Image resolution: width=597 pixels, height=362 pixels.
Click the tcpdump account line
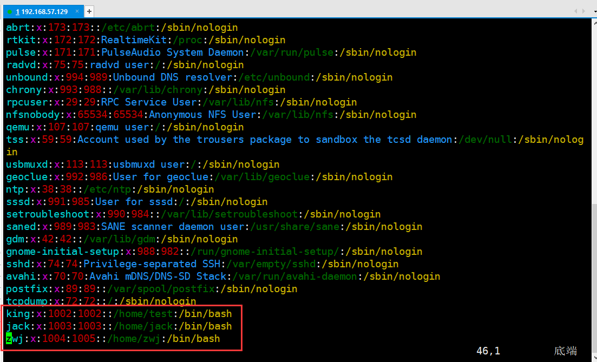coord(101,301)
